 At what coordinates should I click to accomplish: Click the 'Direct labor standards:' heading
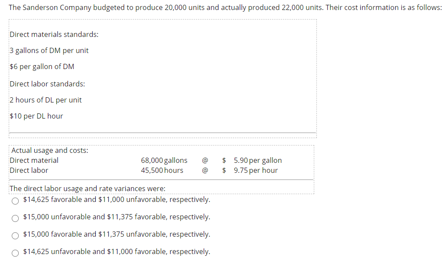coord(47,84)
